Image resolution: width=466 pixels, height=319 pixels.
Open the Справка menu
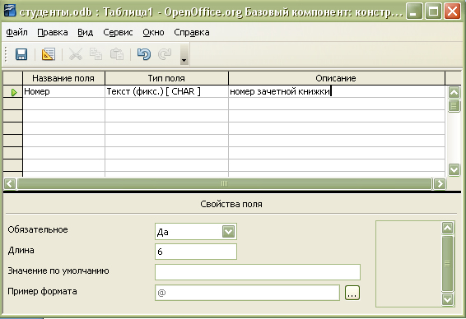pos(192,32)
